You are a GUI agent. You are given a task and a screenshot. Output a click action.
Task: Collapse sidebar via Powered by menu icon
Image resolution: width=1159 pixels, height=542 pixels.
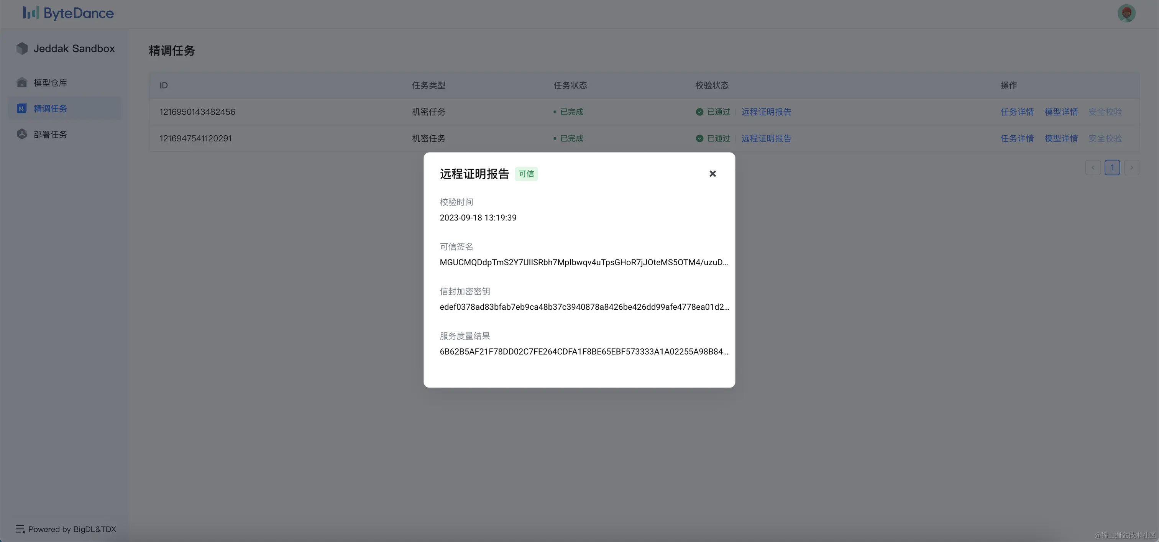point(20,529)
